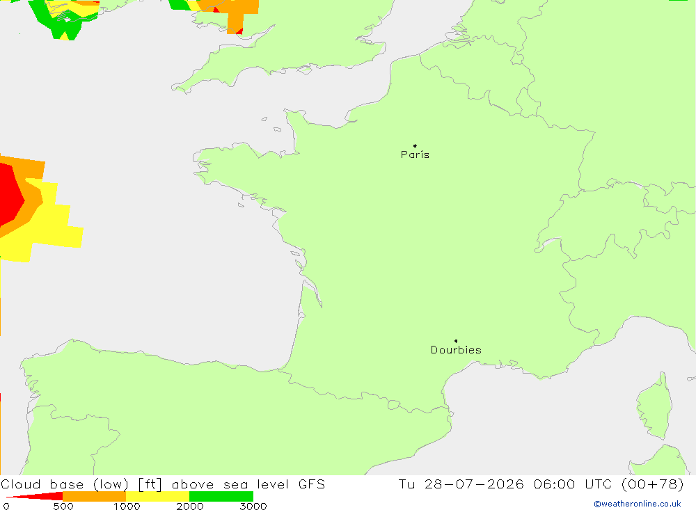Click the legend value 500
This screenshot has height=510, width=696.
coord(63,506)
